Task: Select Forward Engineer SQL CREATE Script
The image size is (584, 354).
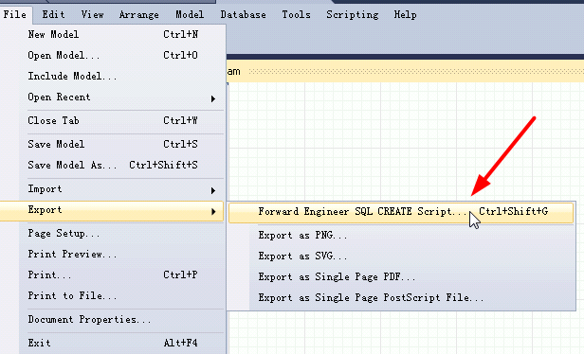Action: click(x=401, y=212)
